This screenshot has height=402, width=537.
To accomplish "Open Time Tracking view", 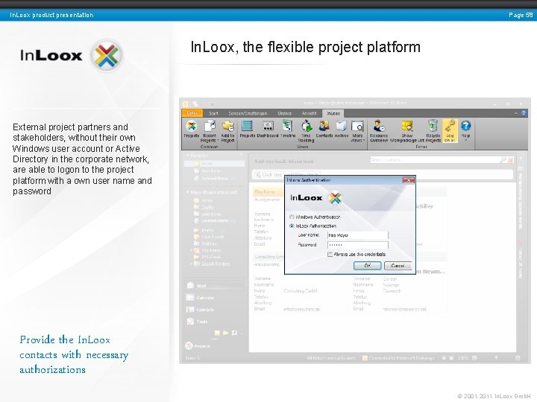I will 307,131.
